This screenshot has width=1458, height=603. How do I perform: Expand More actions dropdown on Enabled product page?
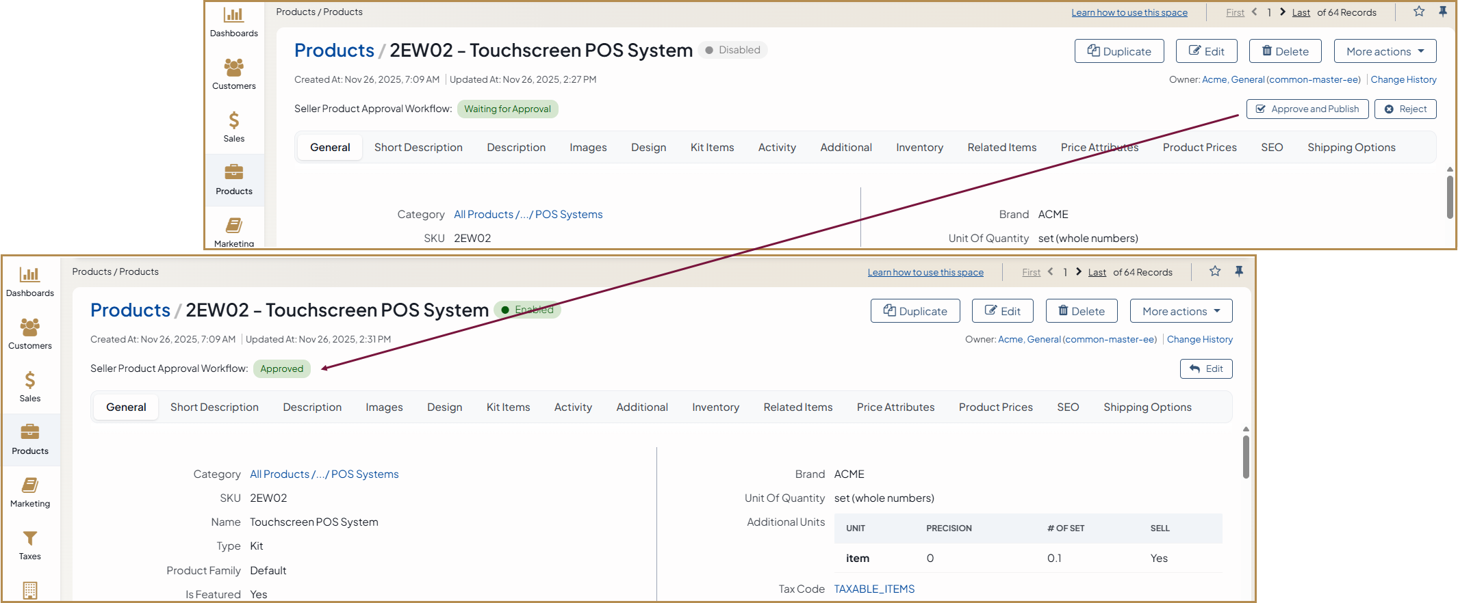[x=1181, y=311]
